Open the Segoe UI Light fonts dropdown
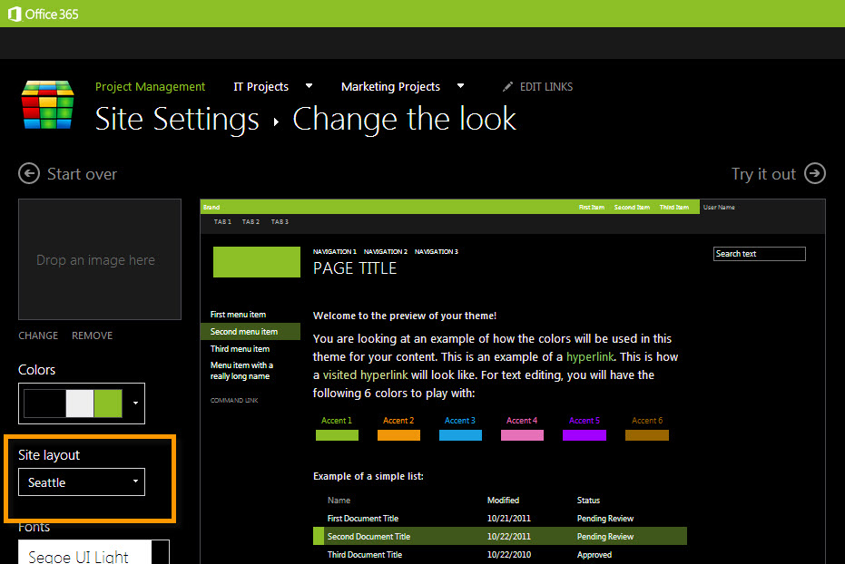 click(x=93, y=554)
